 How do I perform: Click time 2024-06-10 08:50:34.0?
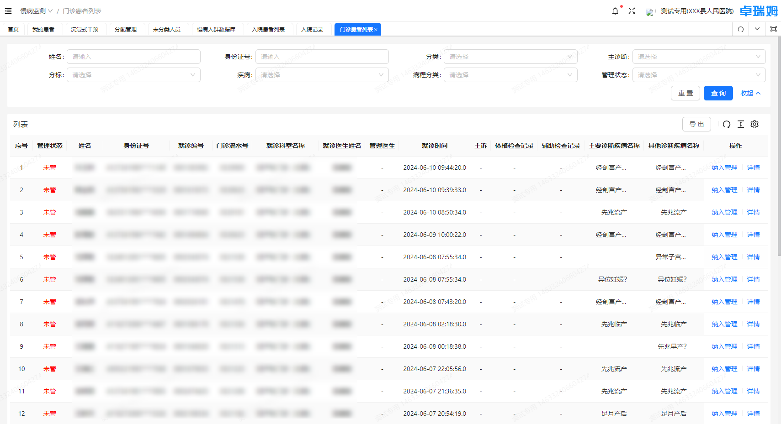click(435, 212)
